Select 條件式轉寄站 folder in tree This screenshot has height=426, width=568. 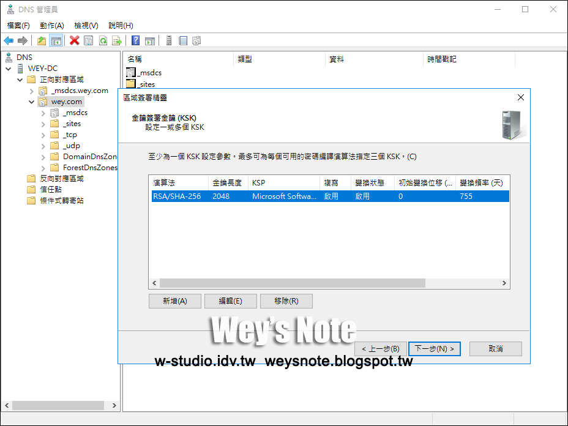coord(62,201)
